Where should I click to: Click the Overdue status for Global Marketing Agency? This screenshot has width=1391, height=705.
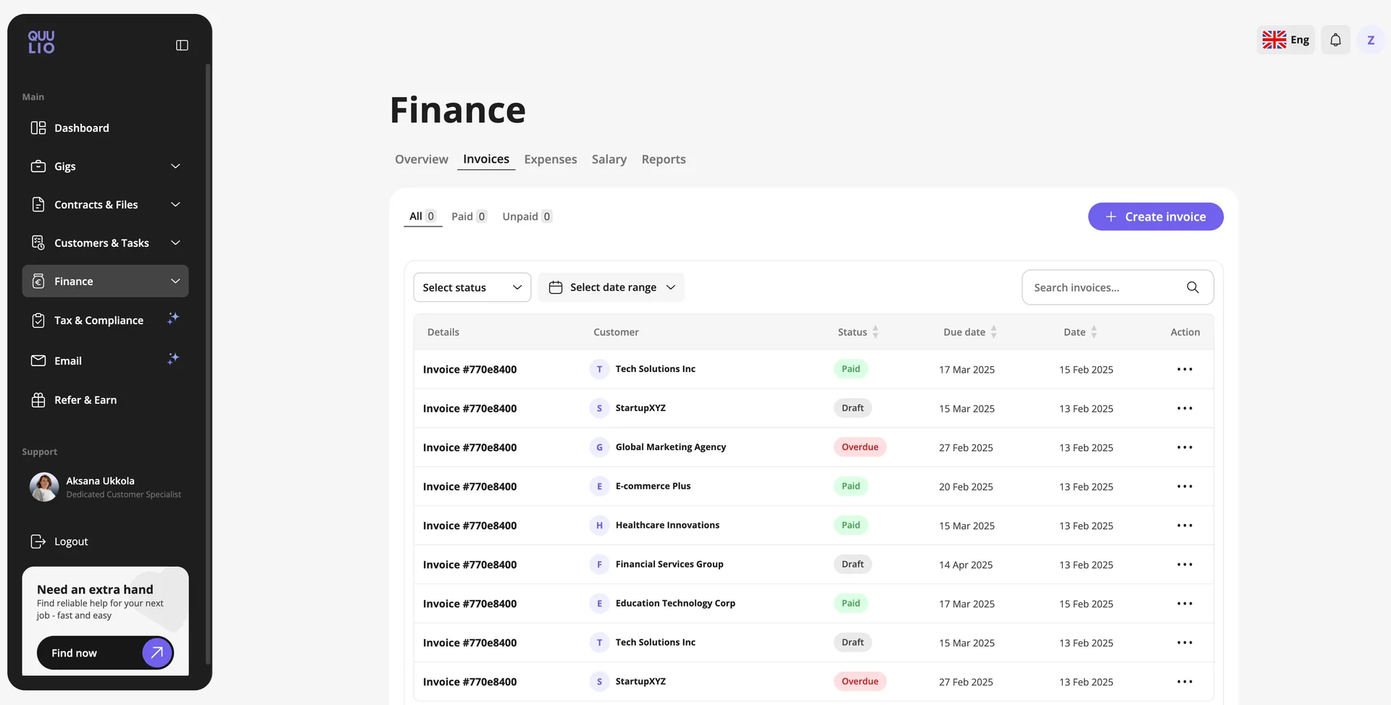click(x=860, y=447)
